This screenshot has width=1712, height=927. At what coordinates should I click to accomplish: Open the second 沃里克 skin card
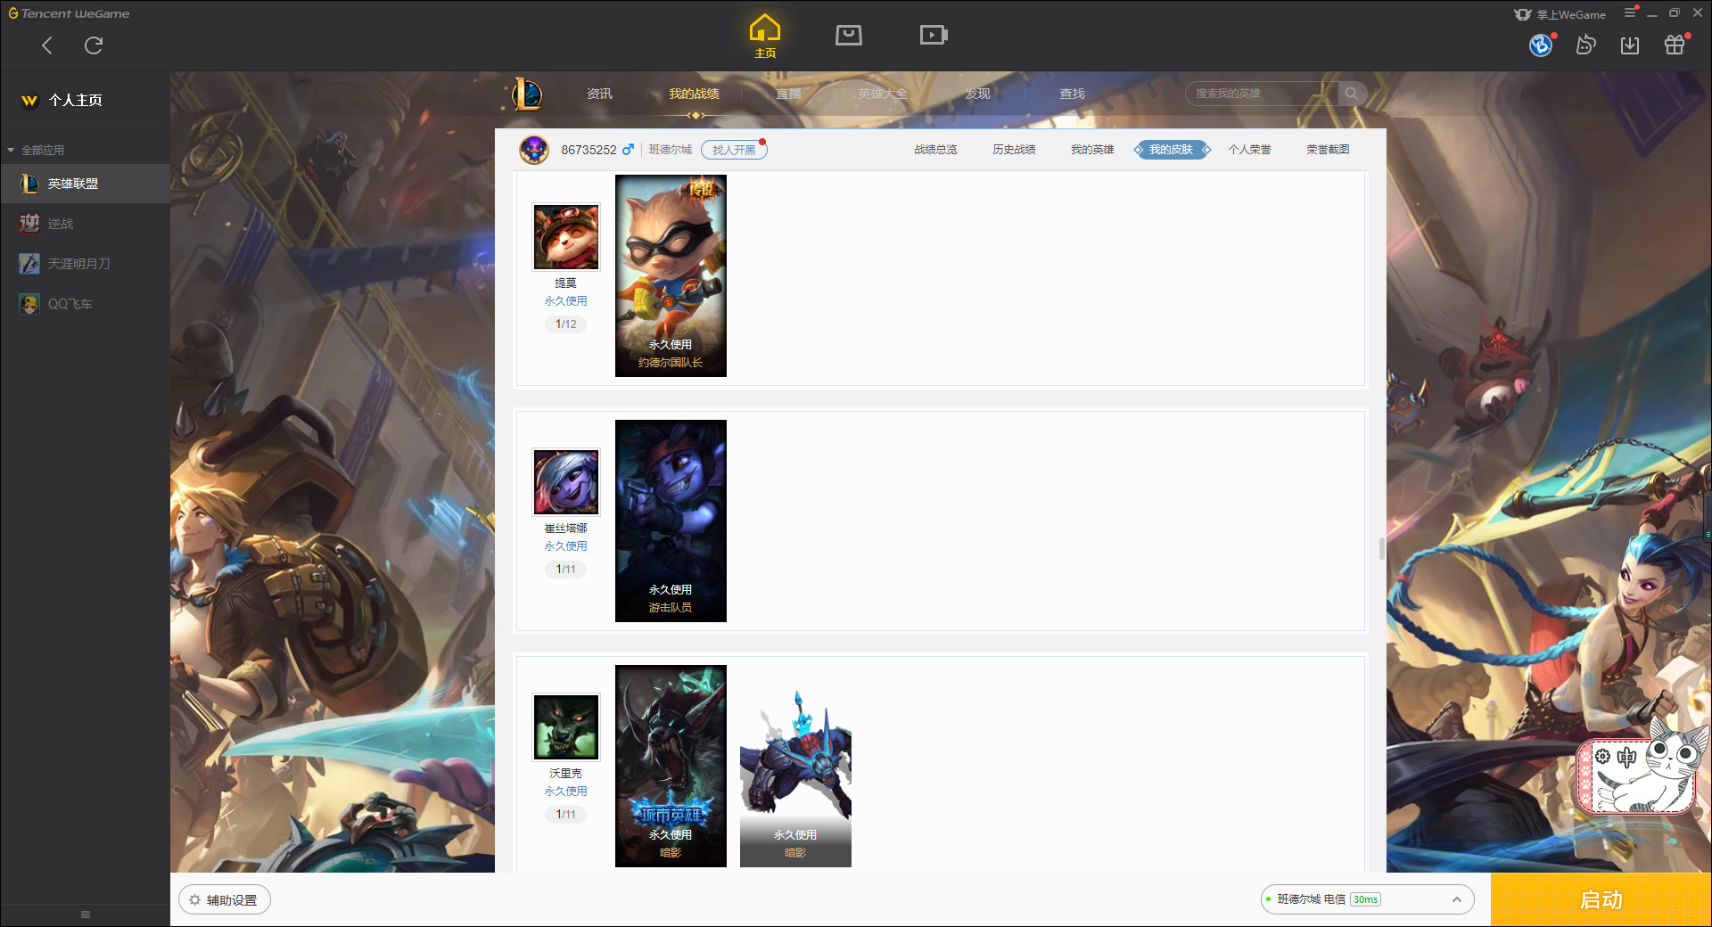(x=795, y=766)
